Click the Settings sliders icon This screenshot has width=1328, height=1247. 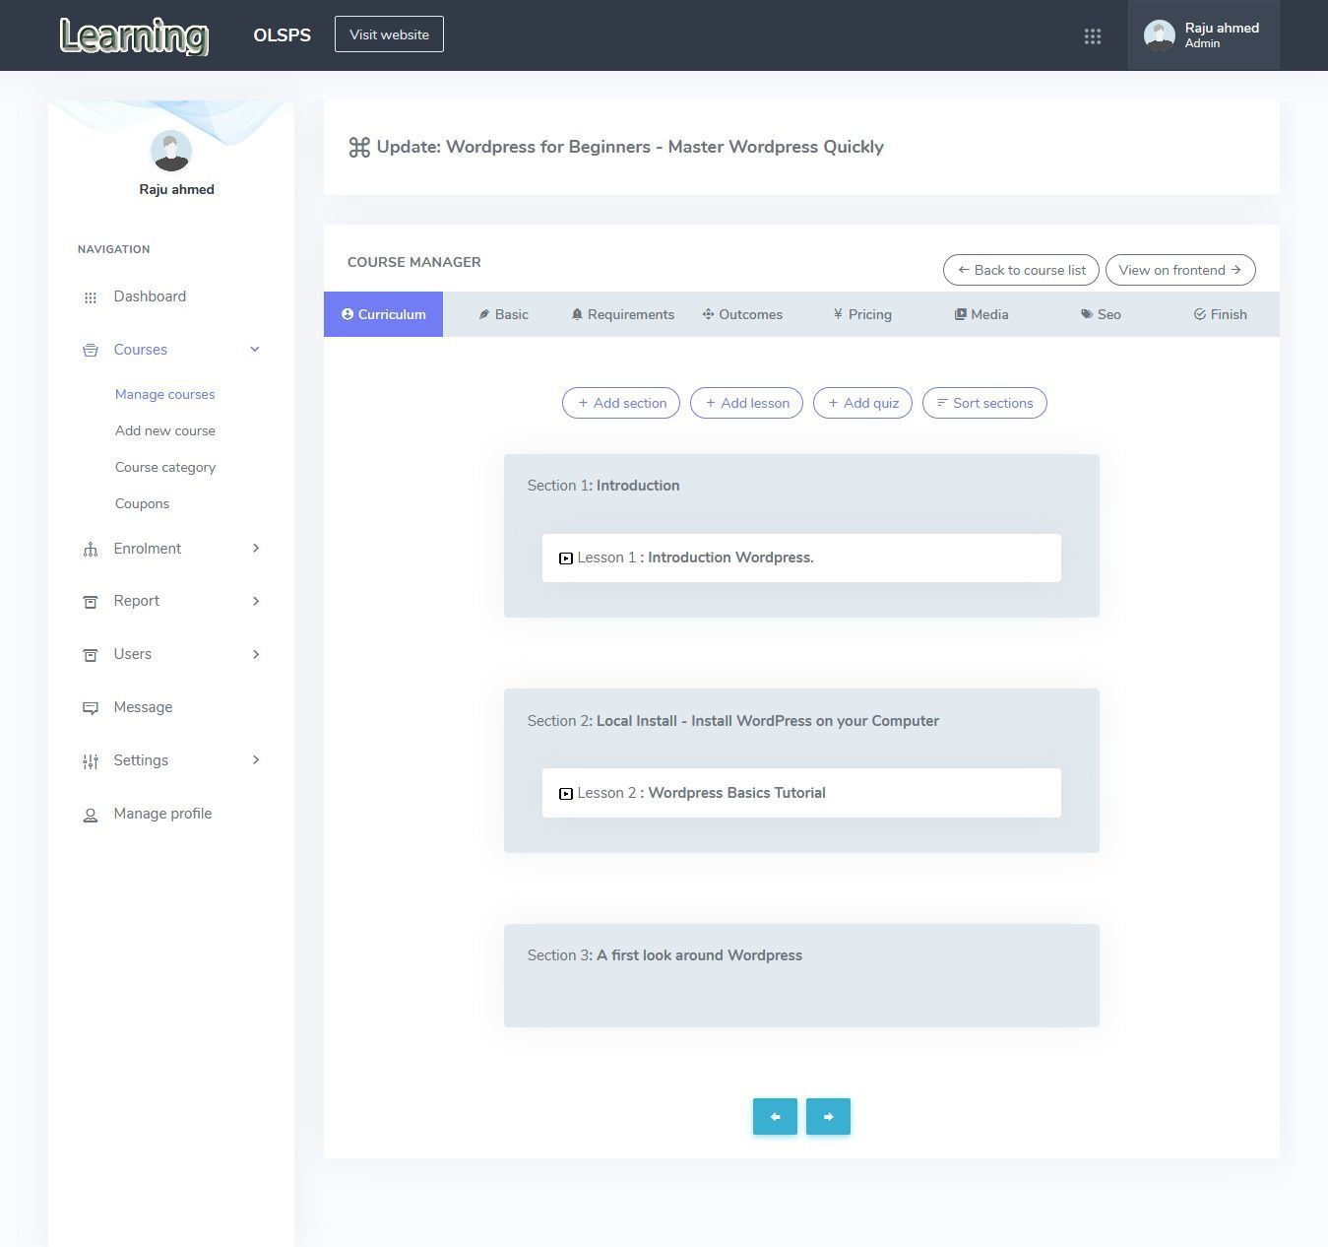pyautogui.click(x=91, y=761)
